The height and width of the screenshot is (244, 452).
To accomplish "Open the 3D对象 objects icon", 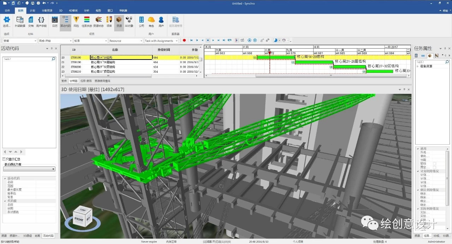I will [x=129, y=20].
